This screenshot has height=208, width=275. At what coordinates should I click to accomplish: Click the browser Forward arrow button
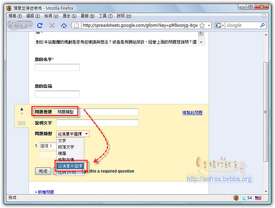point(24,25)
